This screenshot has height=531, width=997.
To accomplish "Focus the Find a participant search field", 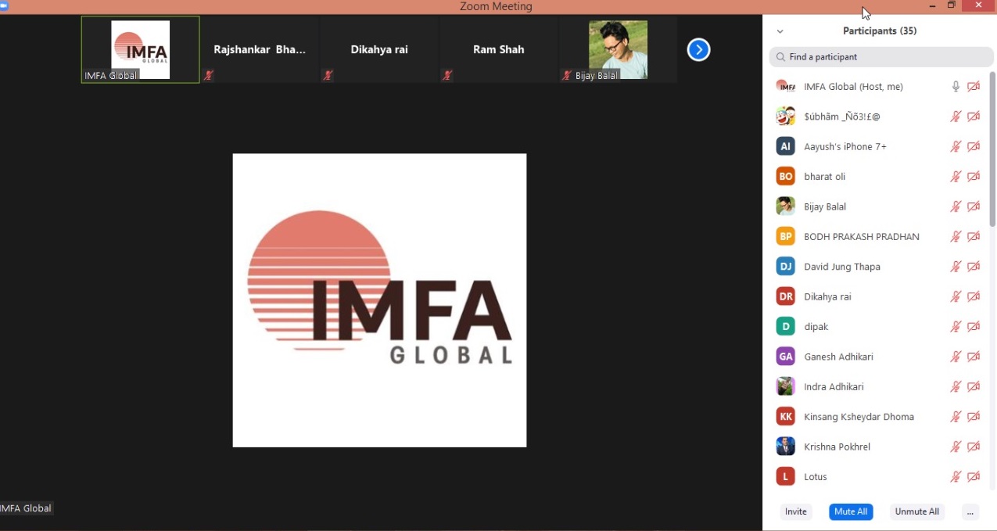I will point(880,57).
